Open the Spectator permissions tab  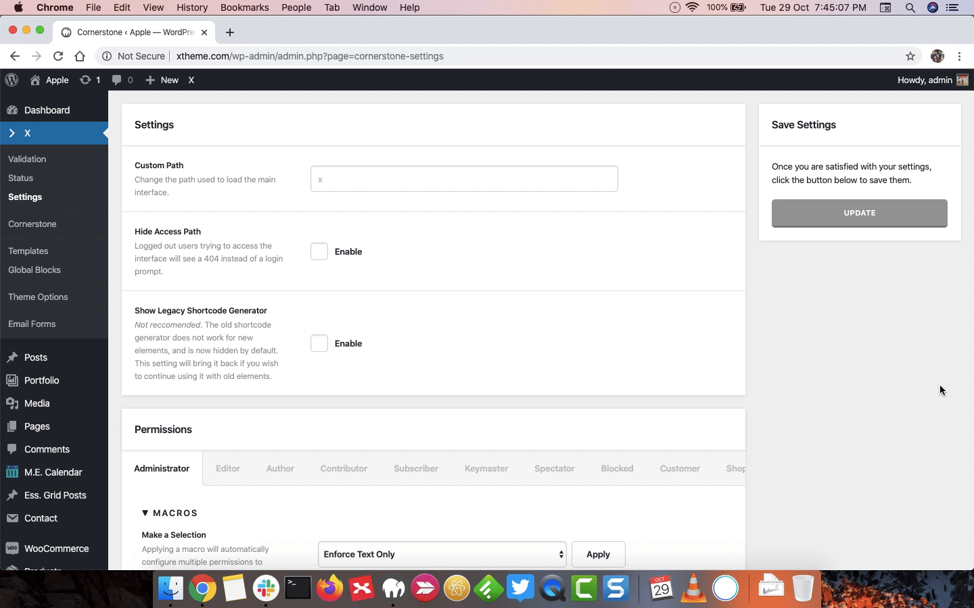click(555, 468)
